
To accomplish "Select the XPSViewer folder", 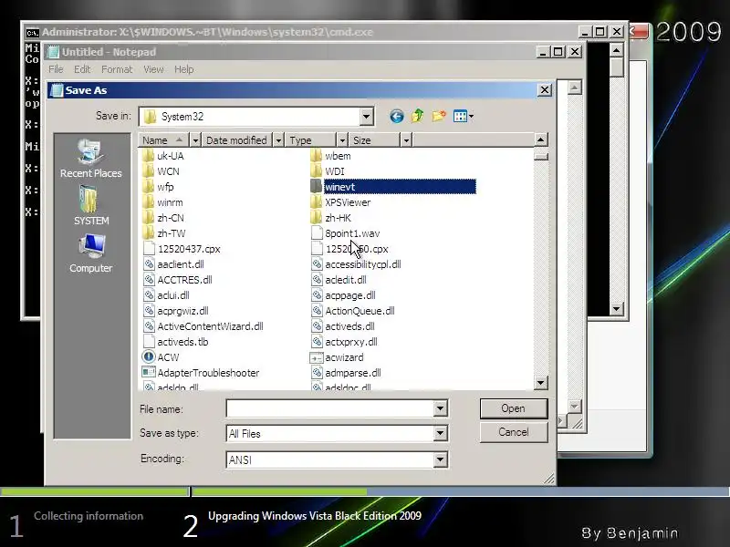I will click(x=340, y=202).
